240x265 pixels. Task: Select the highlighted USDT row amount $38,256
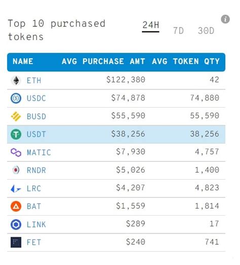[x=128, y=134]
